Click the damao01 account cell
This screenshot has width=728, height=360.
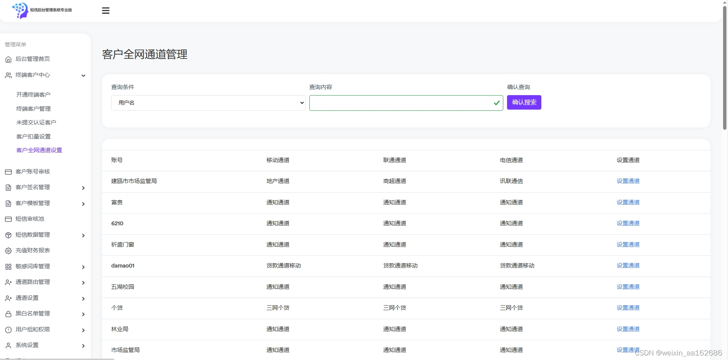pos(123,266)
